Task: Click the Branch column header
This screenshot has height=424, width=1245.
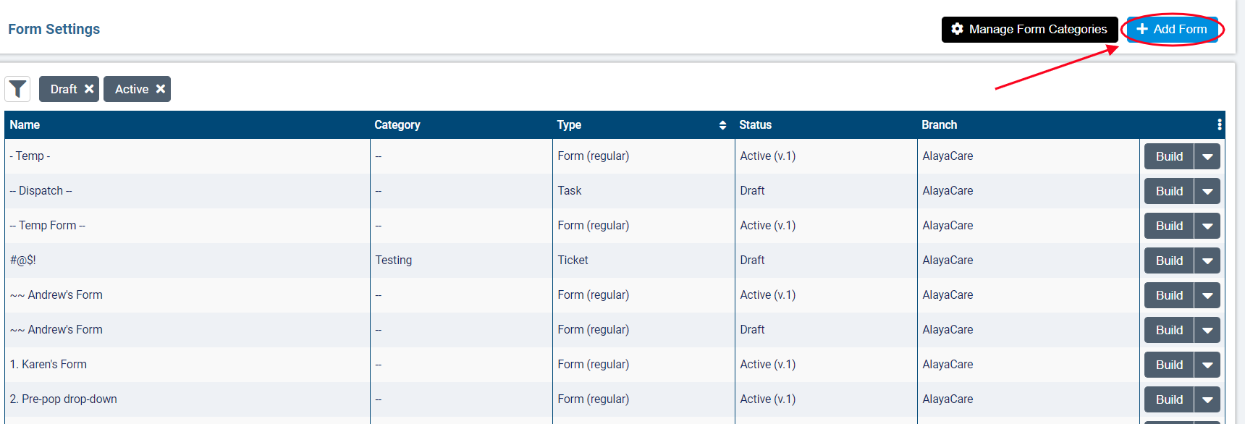Action: 939,125
